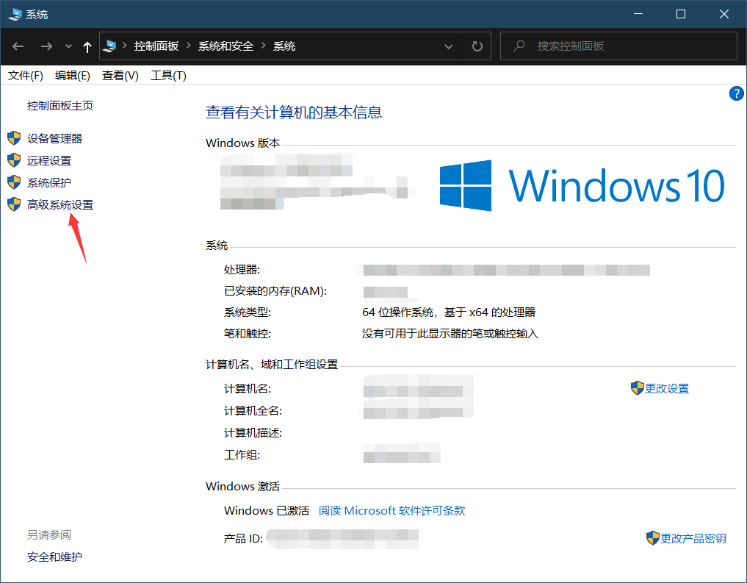Minimize the 系统 window
The image size is (747, 583).
(638, 14)
